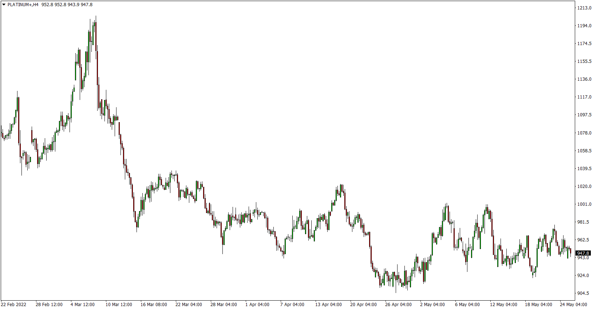Click the 13 Apr 04:00 time label
593x309 pixels.
(329, 305)
